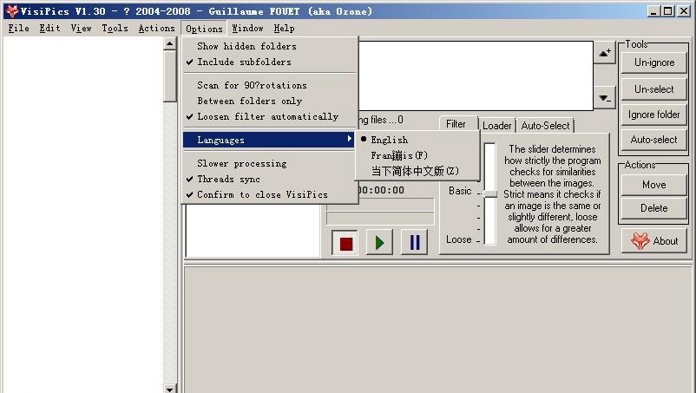Pause scan with blue Pause button
Viewport: 696px width, 393px height.
[414, 243]
